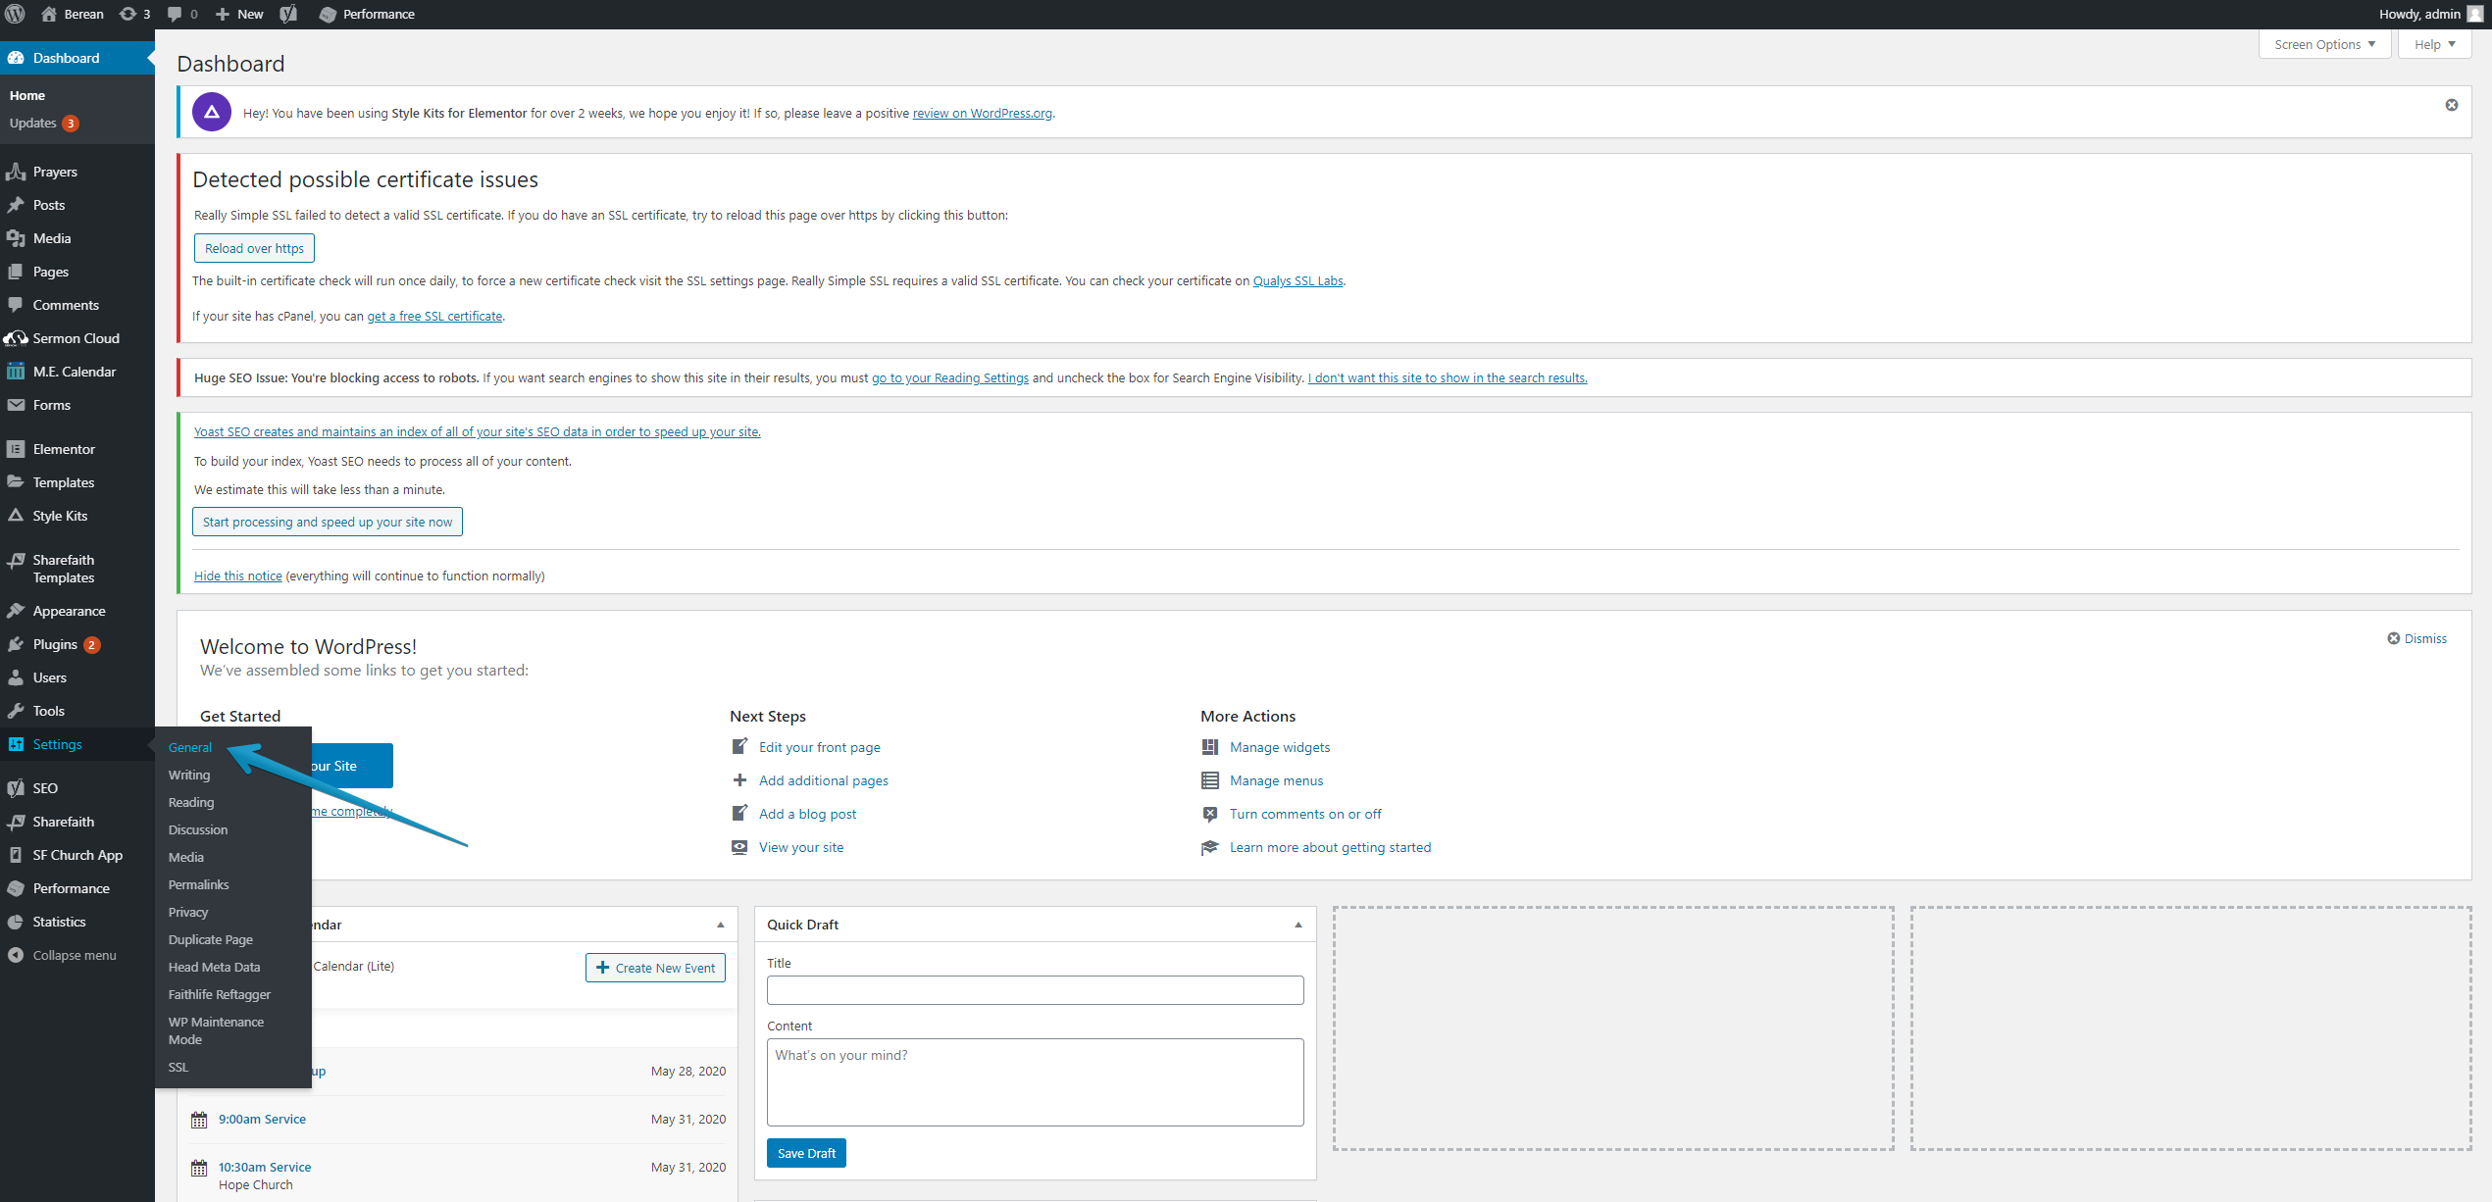Focus the Quick Draft Content textarea
Screen dimensions: 2492x1202
tap(1036, 1082)
